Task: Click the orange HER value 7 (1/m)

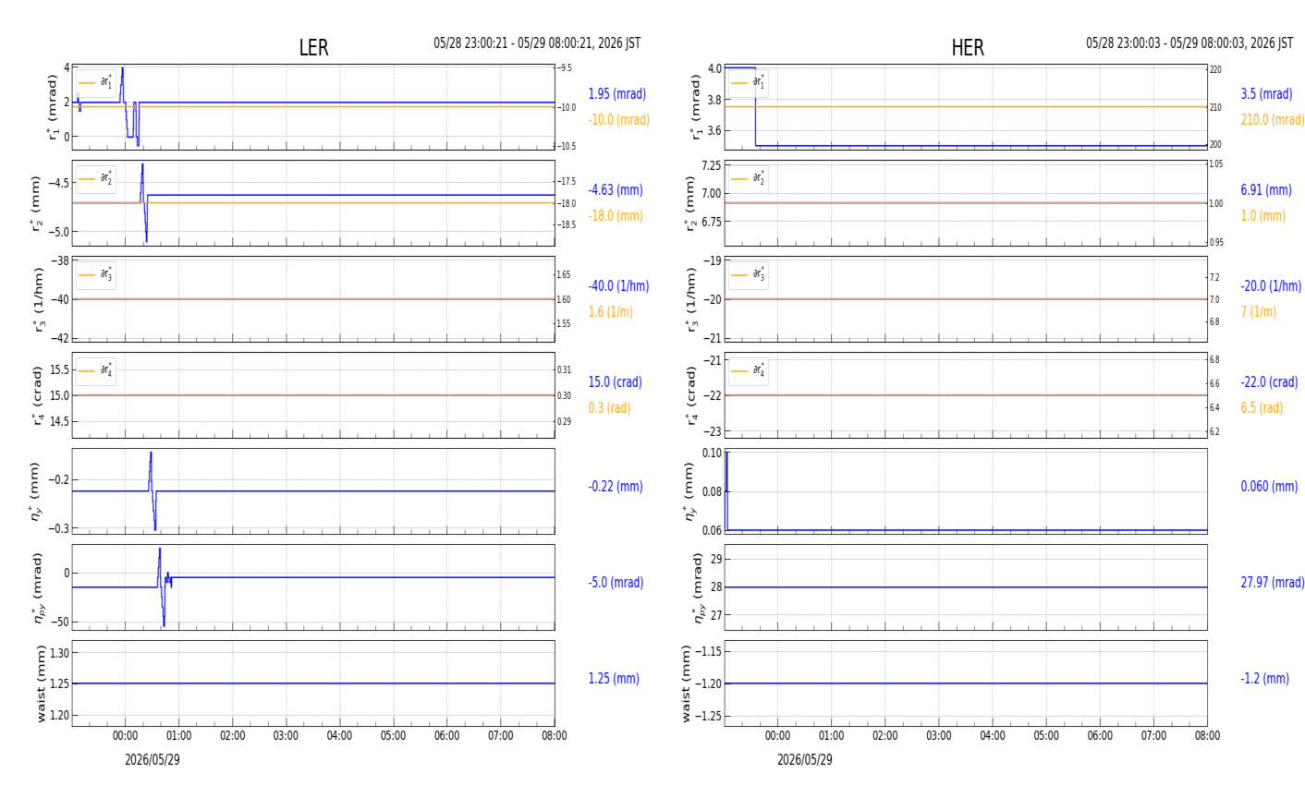Action: tap(1258, 312)
